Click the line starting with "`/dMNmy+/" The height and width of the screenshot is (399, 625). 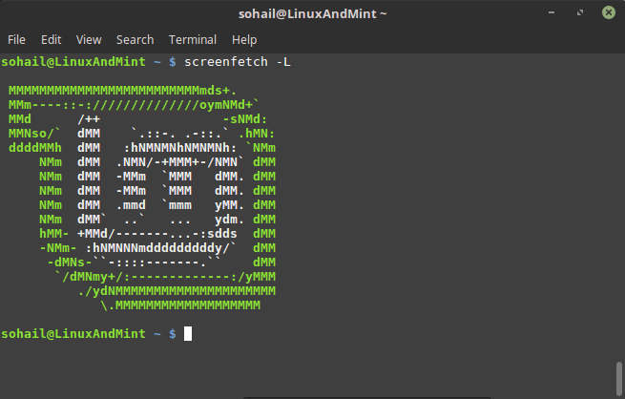click(x=165, y=277)
